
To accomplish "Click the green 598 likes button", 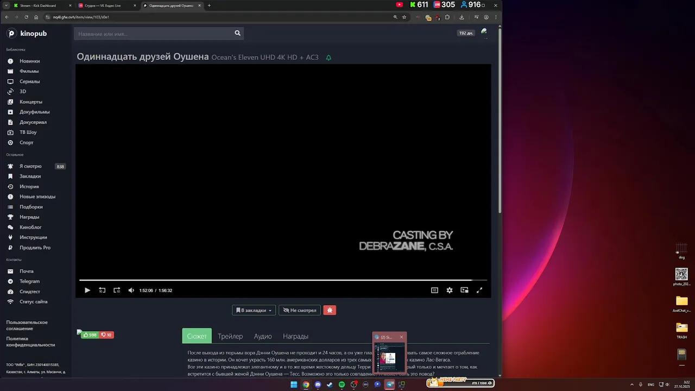I will click(90, 335).
